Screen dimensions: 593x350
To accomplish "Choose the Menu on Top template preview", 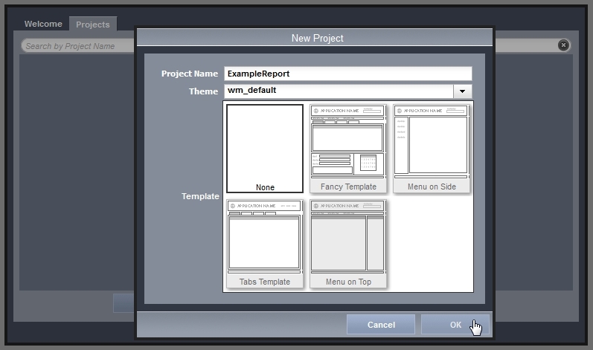I will [x=348, y=239].
